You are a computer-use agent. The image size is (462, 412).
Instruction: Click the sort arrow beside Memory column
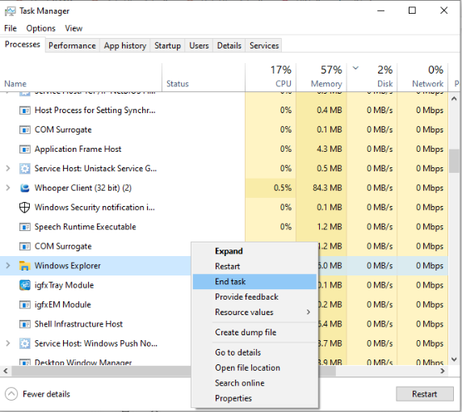[x=355, y=69]
